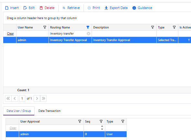Switch to the Data Transaction tab
Image resolution: width=191 pixels, height=140 pixels.
click(x=49, y=111)
